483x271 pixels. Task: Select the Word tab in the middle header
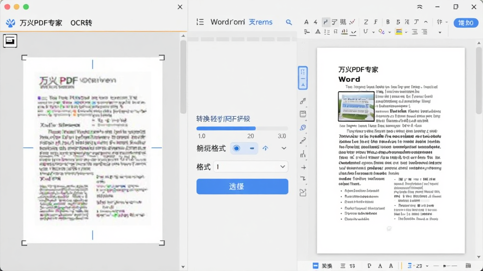[228, 22]
